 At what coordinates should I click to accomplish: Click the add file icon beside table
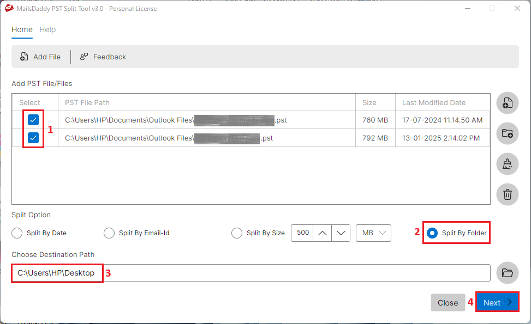coord(508,103)
